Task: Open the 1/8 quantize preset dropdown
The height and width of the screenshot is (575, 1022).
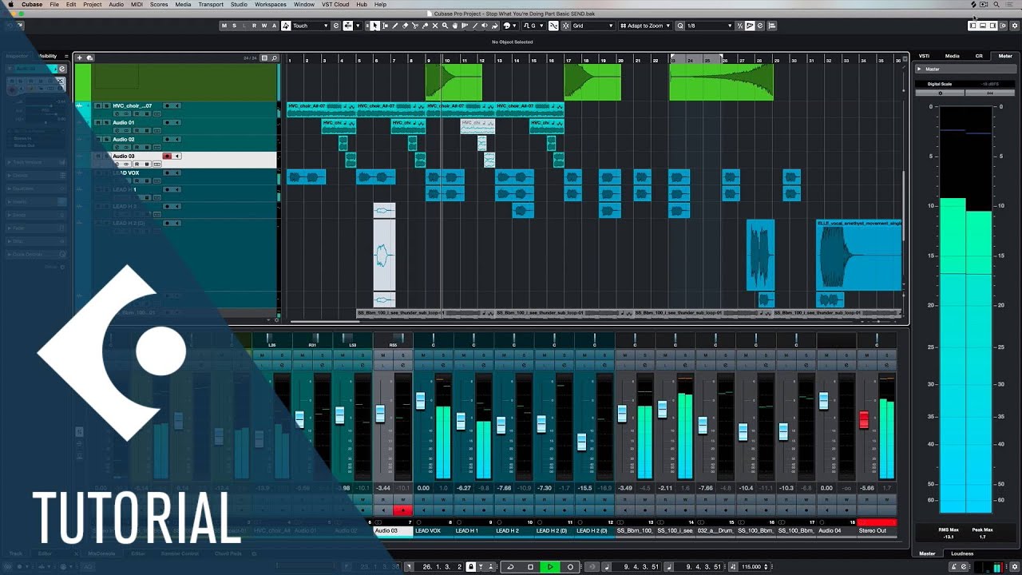Action: click(x=709, y=26)
